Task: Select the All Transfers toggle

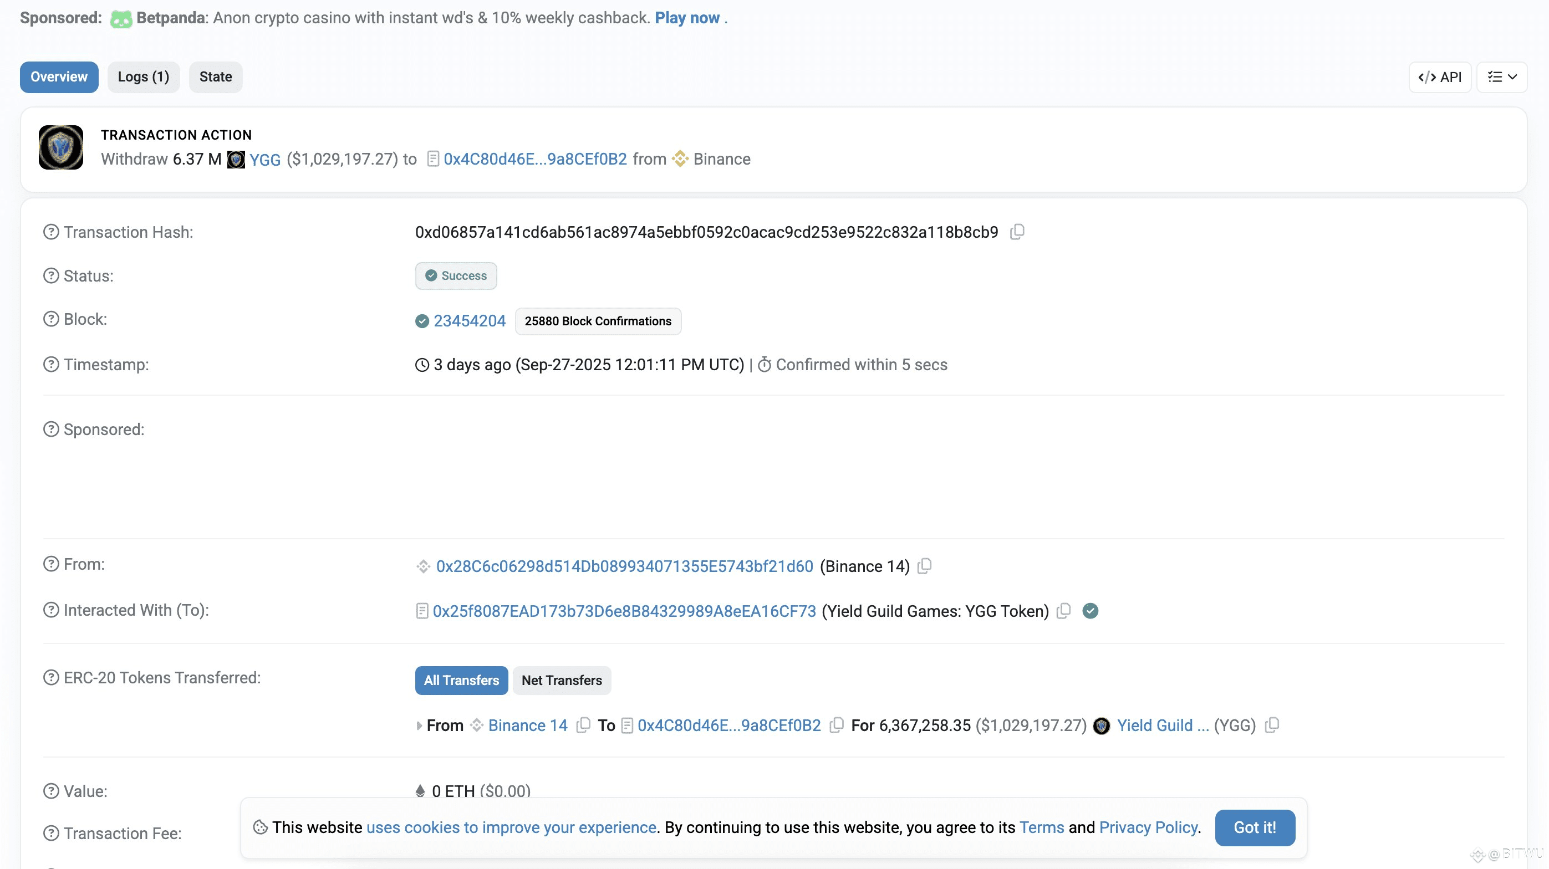Action: click(461, 681)
